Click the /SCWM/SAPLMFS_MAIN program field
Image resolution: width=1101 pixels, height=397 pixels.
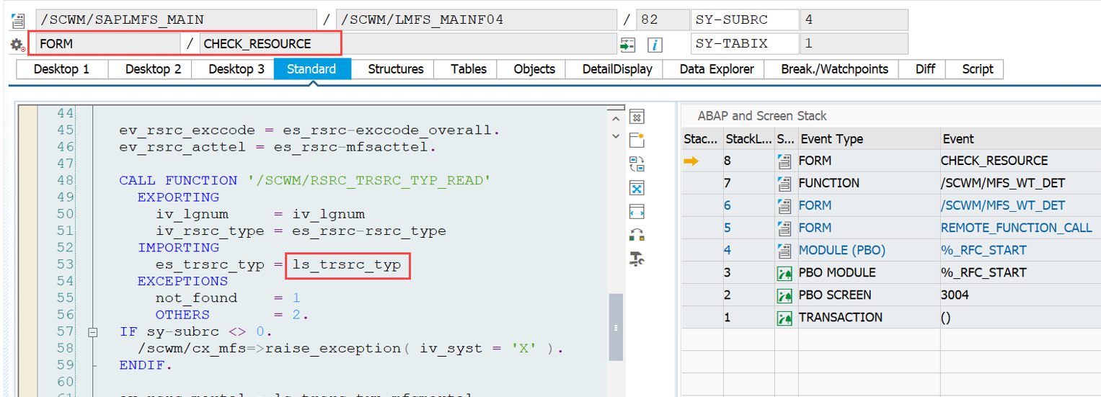click(176, 20)
